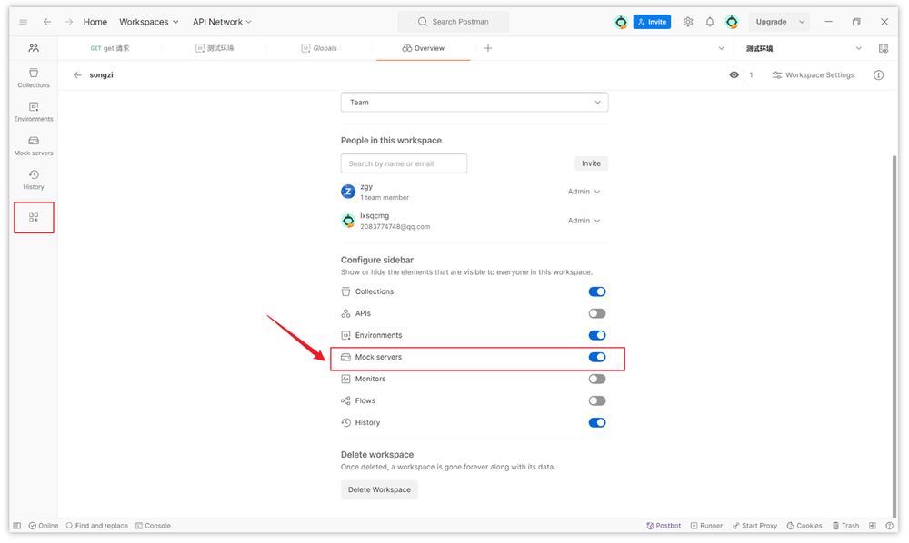
Task: Open Runner in status bar
Action: point(706,526)
